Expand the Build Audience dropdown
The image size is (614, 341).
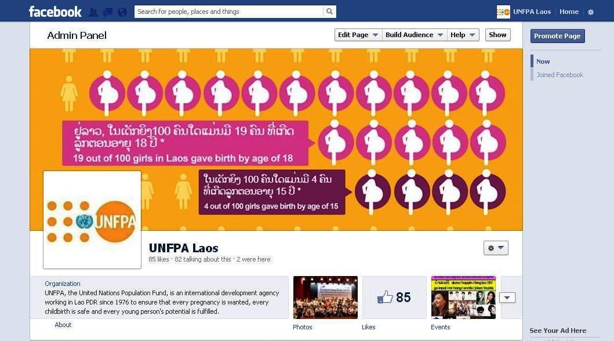414,35
